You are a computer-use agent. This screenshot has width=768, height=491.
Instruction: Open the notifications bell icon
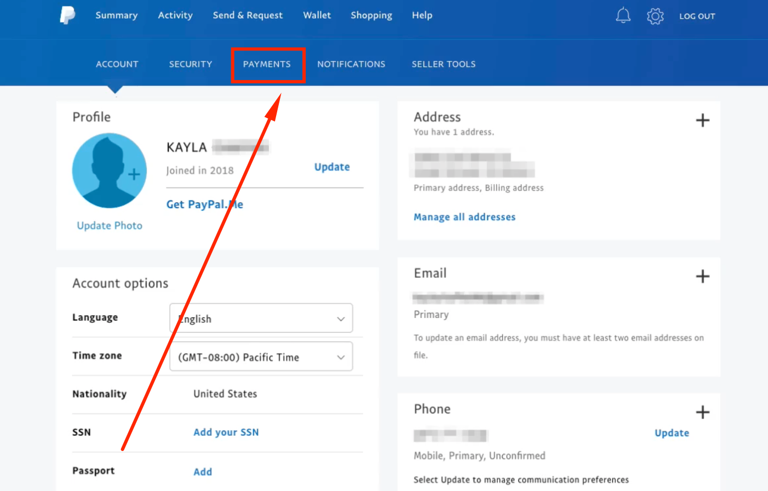pyautogui.click(x=623, y=16)
